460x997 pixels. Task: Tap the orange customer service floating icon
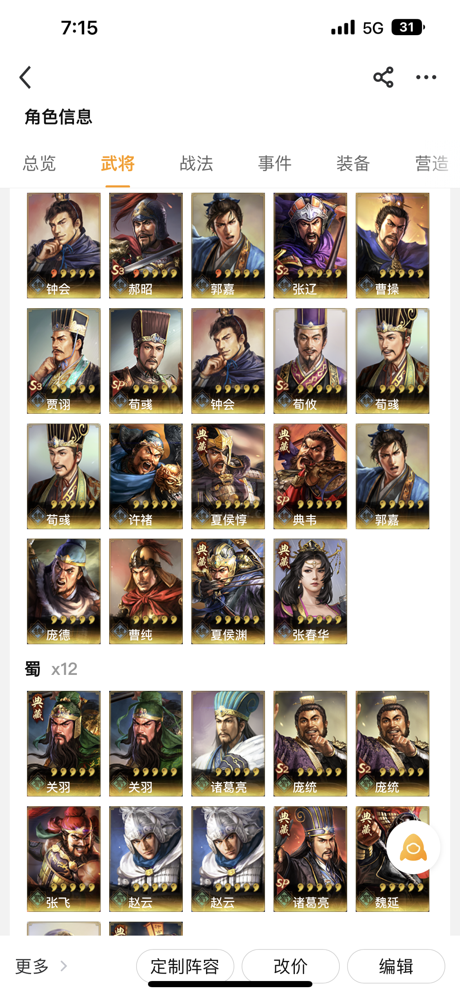(x=413, y=847)
